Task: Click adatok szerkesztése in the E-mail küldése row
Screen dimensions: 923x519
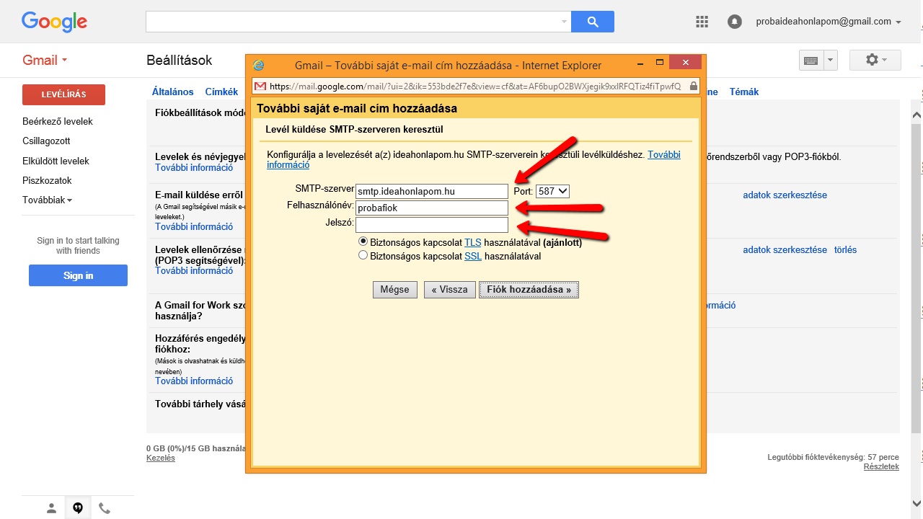Action: click(x=785, y=195)
